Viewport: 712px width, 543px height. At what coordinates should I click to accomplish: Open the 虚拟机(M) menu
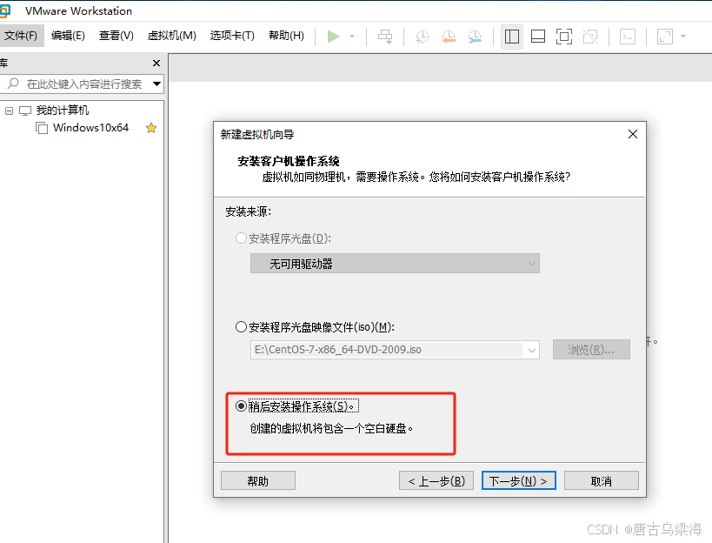click(171, 36)
